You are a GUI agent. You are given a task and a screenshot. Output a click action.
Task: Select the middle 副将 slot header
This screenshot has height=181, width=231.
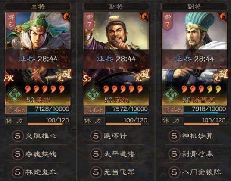[x=116, y=7]
